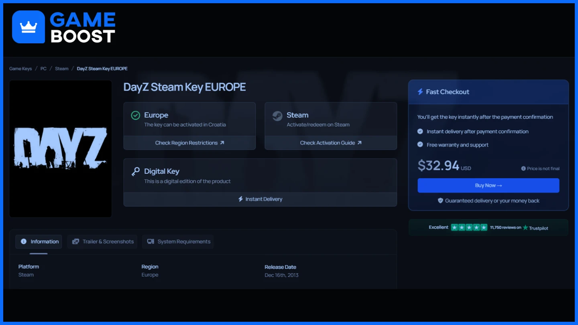Click the Price is not final label
This screenshot has width=578, height=325.
543,169
